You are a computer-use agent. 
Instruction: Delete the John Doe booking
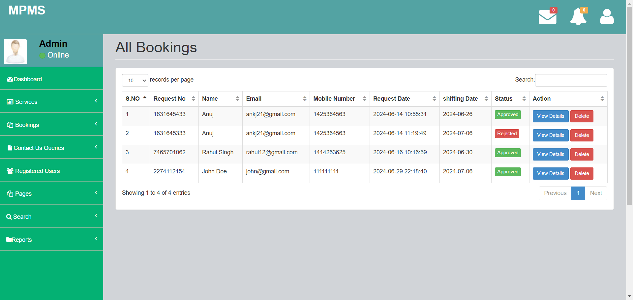pyautogui.click(x=582, y=173)
